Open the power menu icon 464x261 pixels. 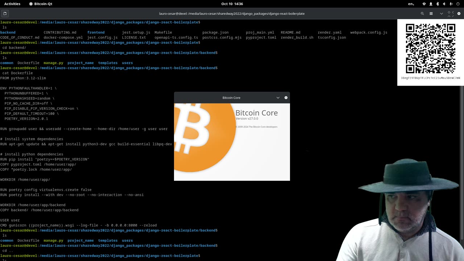coord(458,4)
